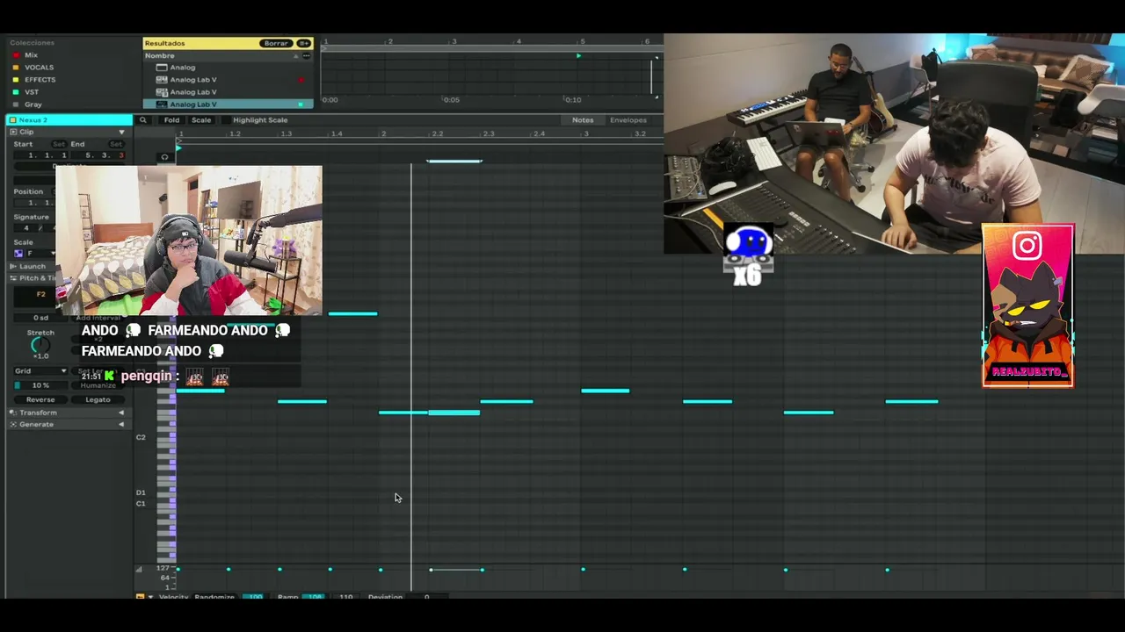Toggle the Scale button
1125x632 pixels.
201,120
